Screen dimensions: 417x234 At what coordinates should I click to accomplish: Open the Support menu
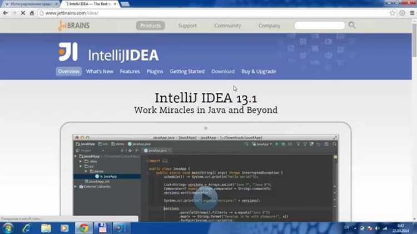[x=187, y=26]
